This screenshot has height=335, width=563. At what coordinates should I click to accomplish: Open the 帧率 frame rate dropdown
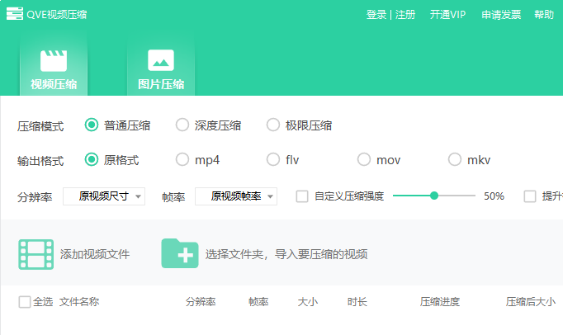(236, 196)
